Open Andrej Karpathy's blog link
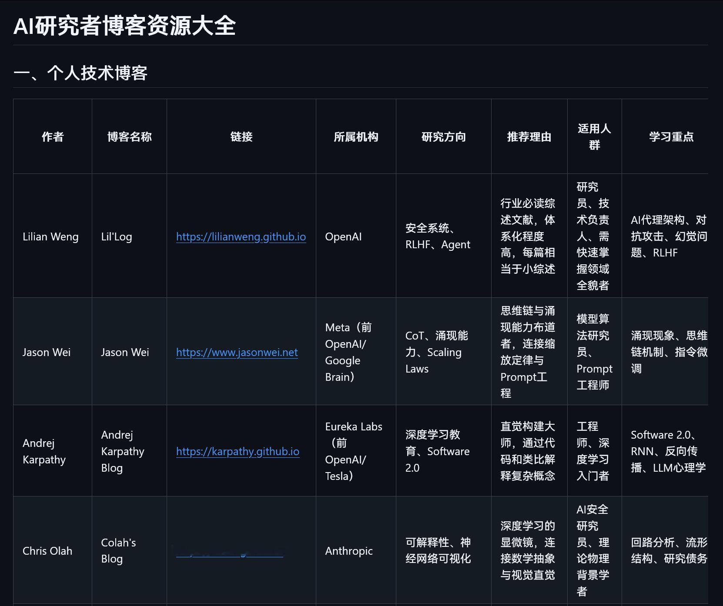This screenshot has height=606, width=723. pos(238,452)
